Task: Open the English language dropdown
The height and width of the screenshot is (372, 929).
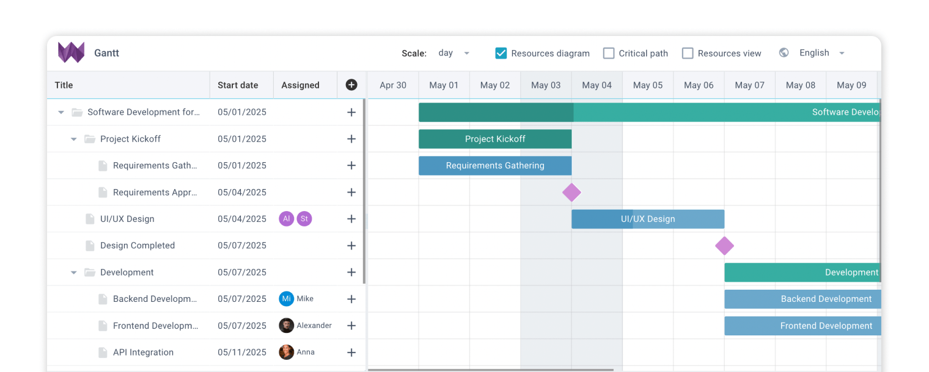Action: pyautogui.click(x=822, y=53)
